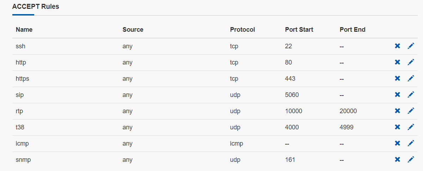Click the Protocol column header
This screenshot has width=423, height=171.
point(243,30)
